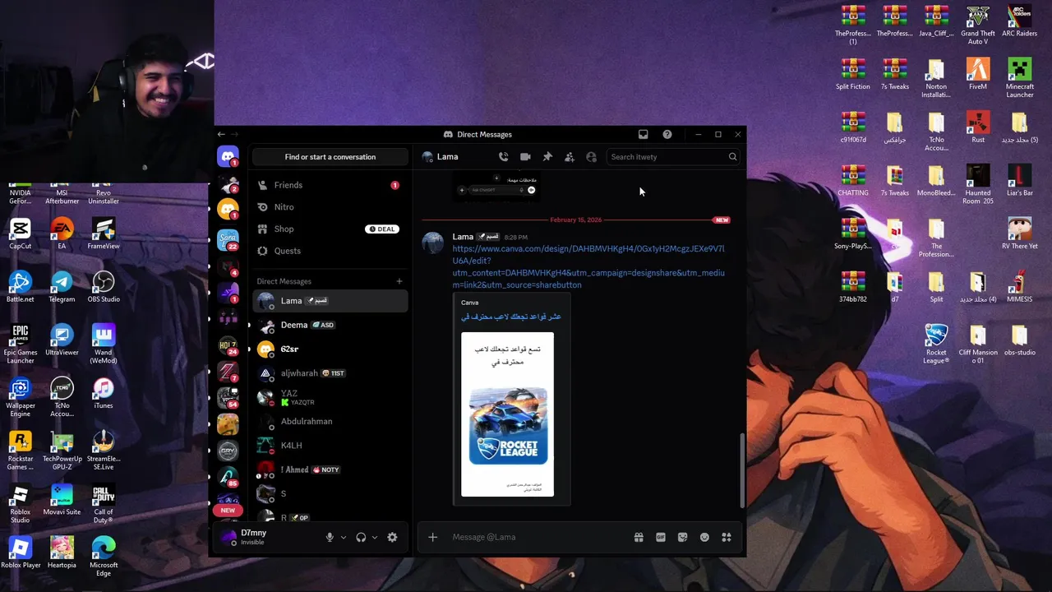Open Roblox Studio desktop icon

pyautogui.click(x=20, y=503)
